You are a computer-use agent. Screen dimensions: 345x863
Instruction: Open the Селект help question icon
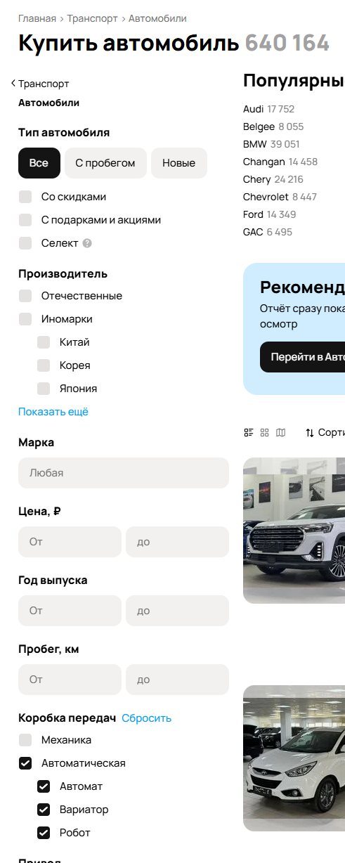87,243
